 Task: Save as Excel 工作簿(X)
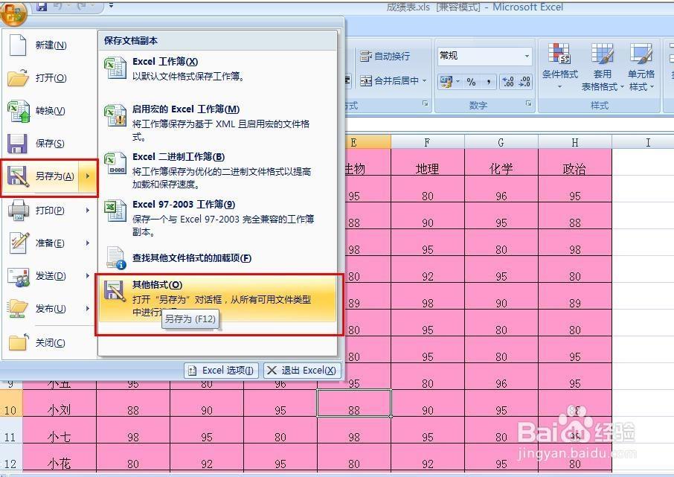[x=217, y=68]
